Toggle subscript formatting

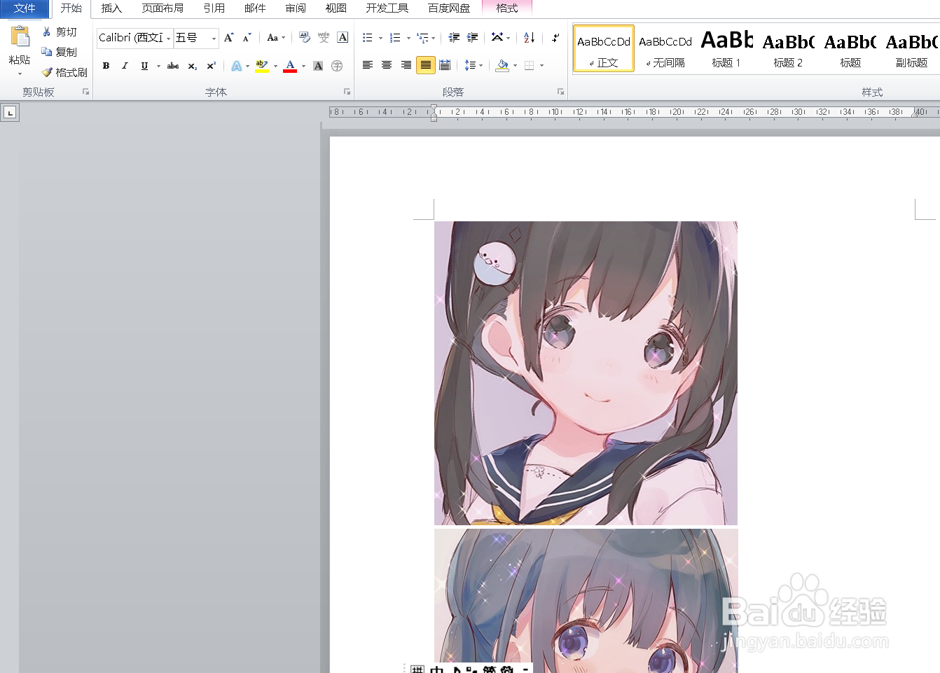[193, 66]
